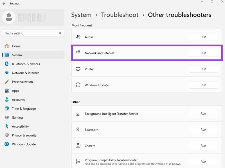The width and height of the screenshot is (225, 168).
Task: Run the Windows Update troubleshooter
Action: [x=203, y=85]
